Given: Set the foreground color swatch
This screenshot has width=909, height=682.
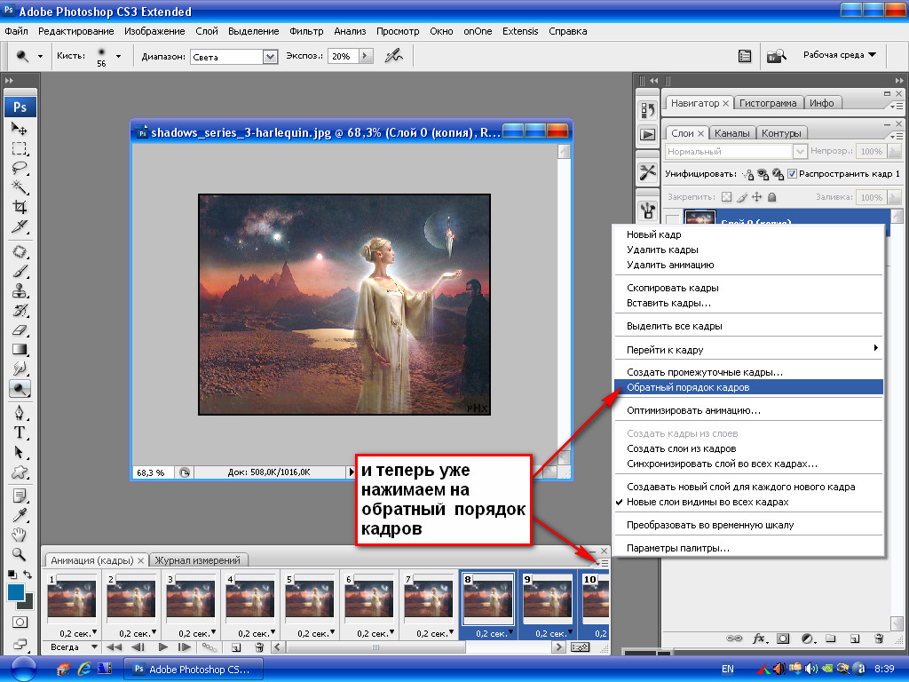Looking at the screenshot, I should 16,592.
